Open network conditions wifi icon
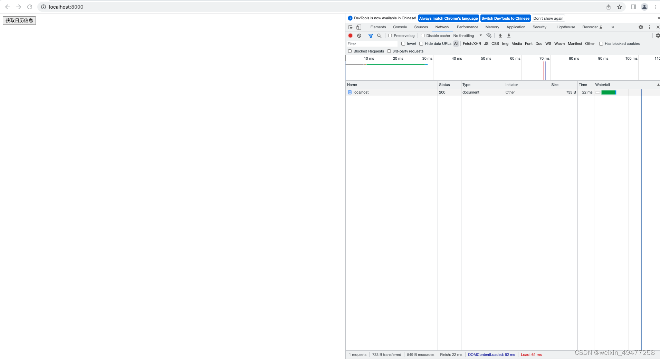Image resolution: width=660 pixels, height=359 pixels. [x=489, y=36]
